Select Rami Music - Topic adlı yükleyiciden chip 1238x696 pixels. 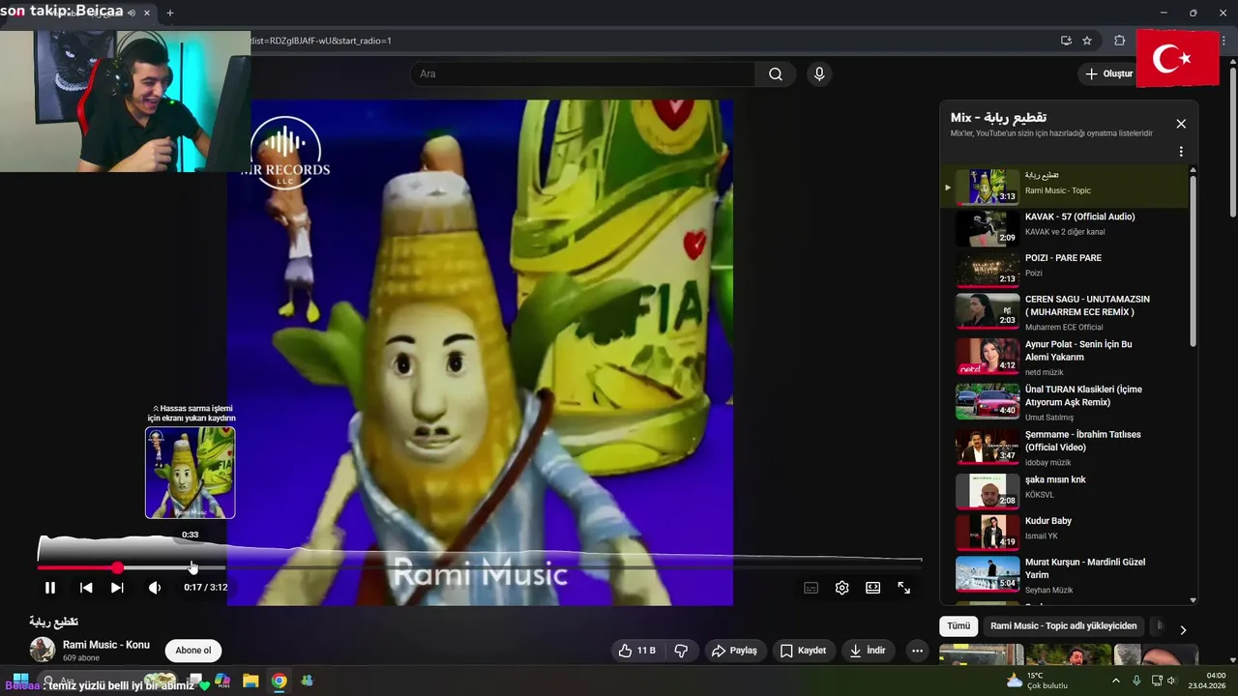click(x=1063, y=625)
